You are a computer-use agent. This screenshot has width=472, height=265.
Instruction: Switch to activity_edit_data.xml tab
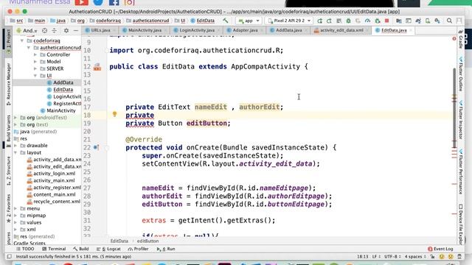(x=341, y=30)
